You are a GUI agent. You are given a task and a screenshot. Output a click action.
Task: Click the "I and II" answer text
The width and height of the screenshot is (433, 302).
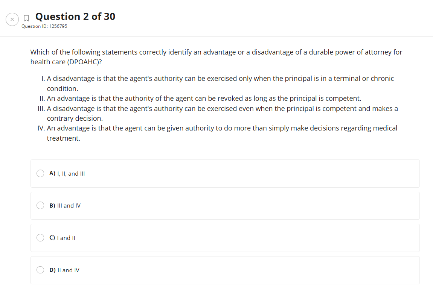tap(66, 238)
